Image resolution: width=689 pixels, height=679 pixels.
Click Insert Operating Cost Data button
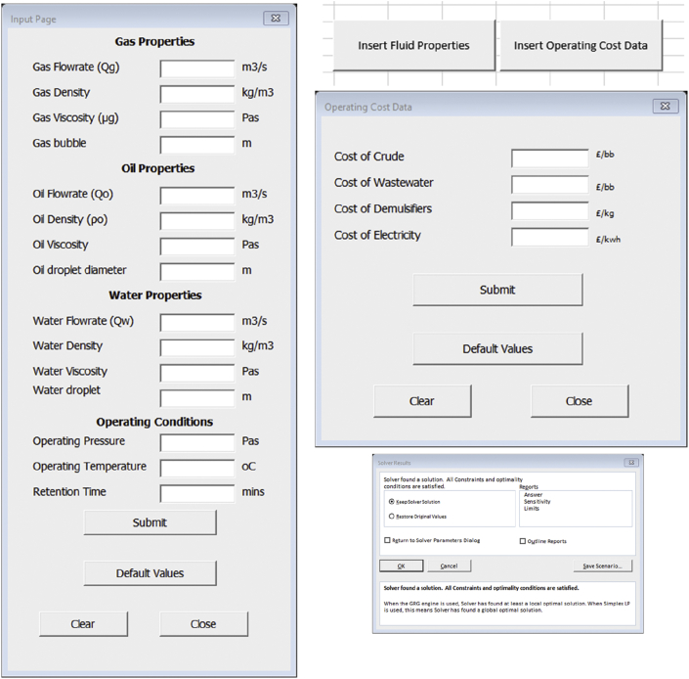point(580,45)
